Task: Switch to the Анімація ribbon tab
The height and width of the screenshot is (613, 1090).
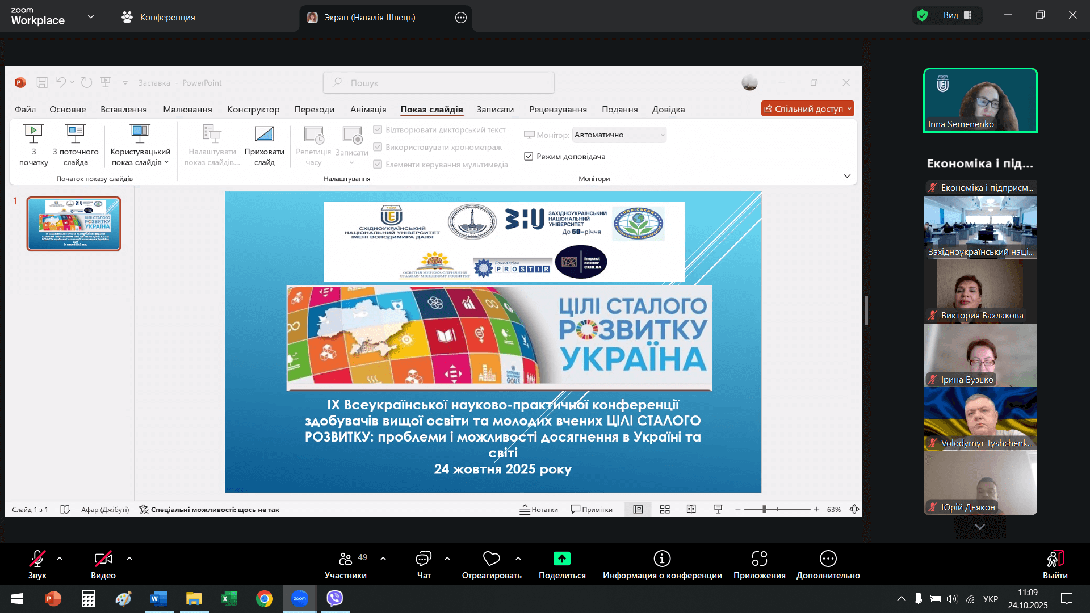Action: click(367, 109)
